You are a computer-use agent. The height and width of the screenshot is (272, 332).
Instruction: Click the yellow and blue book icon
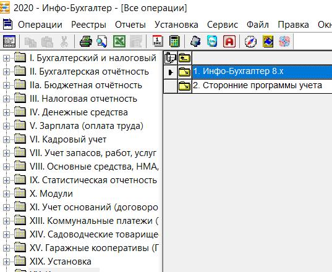click(268, 41)
